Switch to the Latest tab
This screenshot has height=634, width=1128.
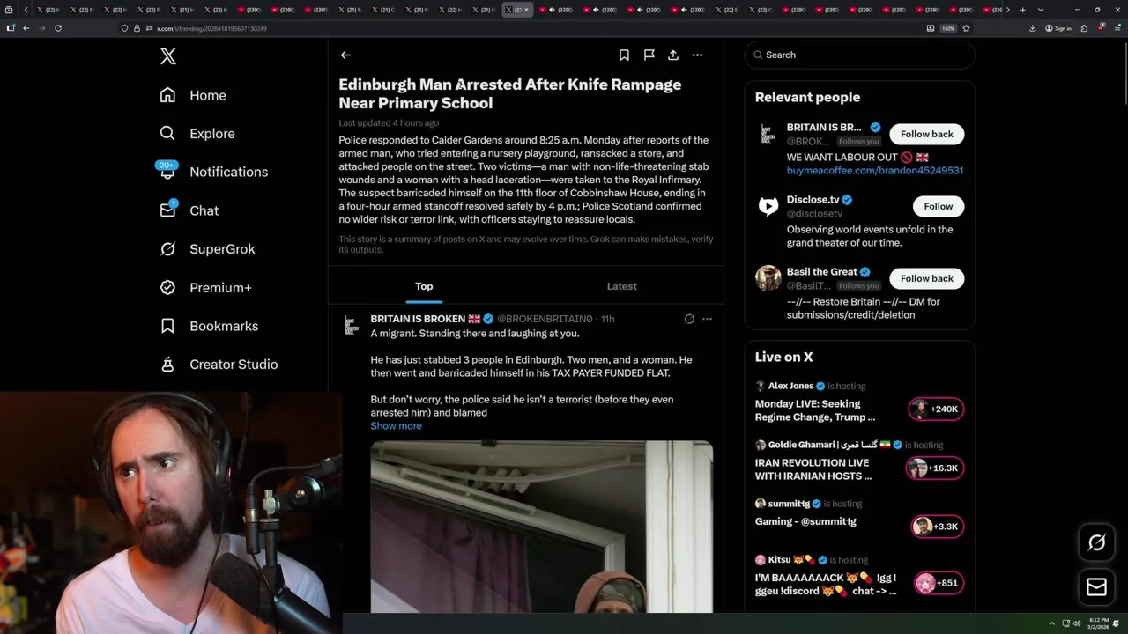pos(622,286)
